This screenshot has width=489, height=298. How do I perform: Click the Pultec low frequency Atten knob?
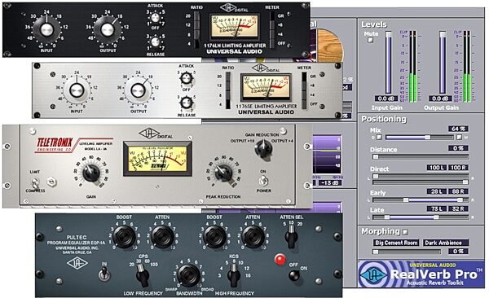click(x=162, y=237)
